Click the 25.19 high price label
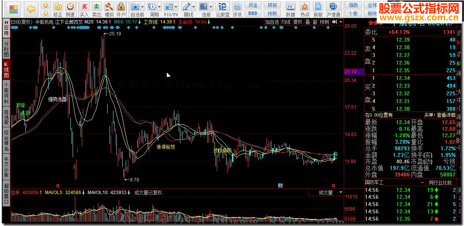 [115, 34]
